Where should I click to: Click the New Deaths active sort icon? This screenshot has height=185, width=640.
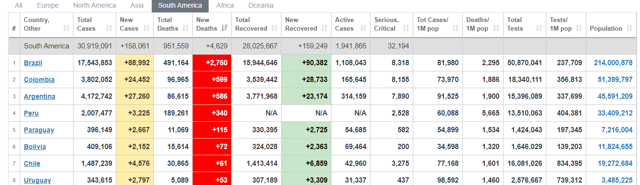[x=224, y=28]
